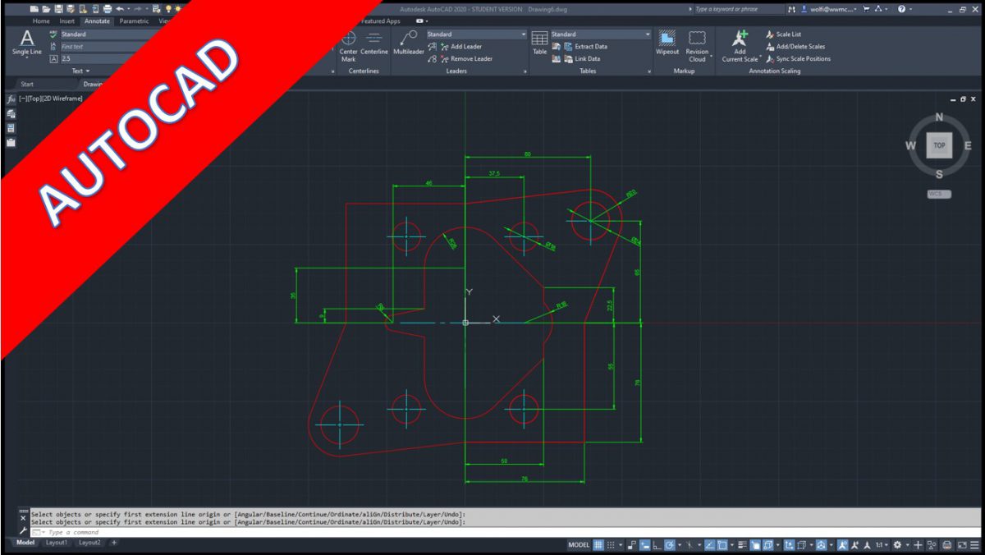Open the Parametric ribbon tab
Screen dimensions: 985x555
coord(134,21)
